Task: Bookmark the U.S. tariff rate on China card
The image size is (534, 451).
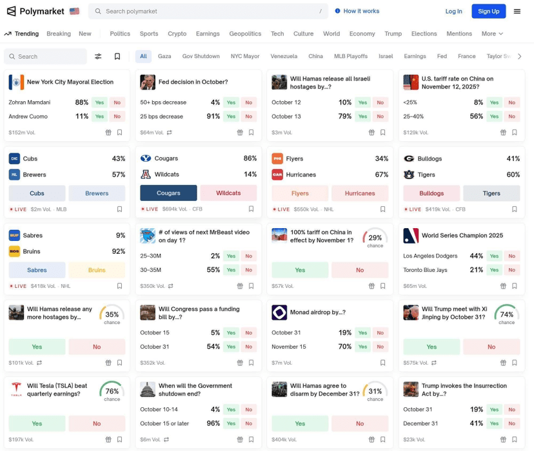Action: (514, 132)
